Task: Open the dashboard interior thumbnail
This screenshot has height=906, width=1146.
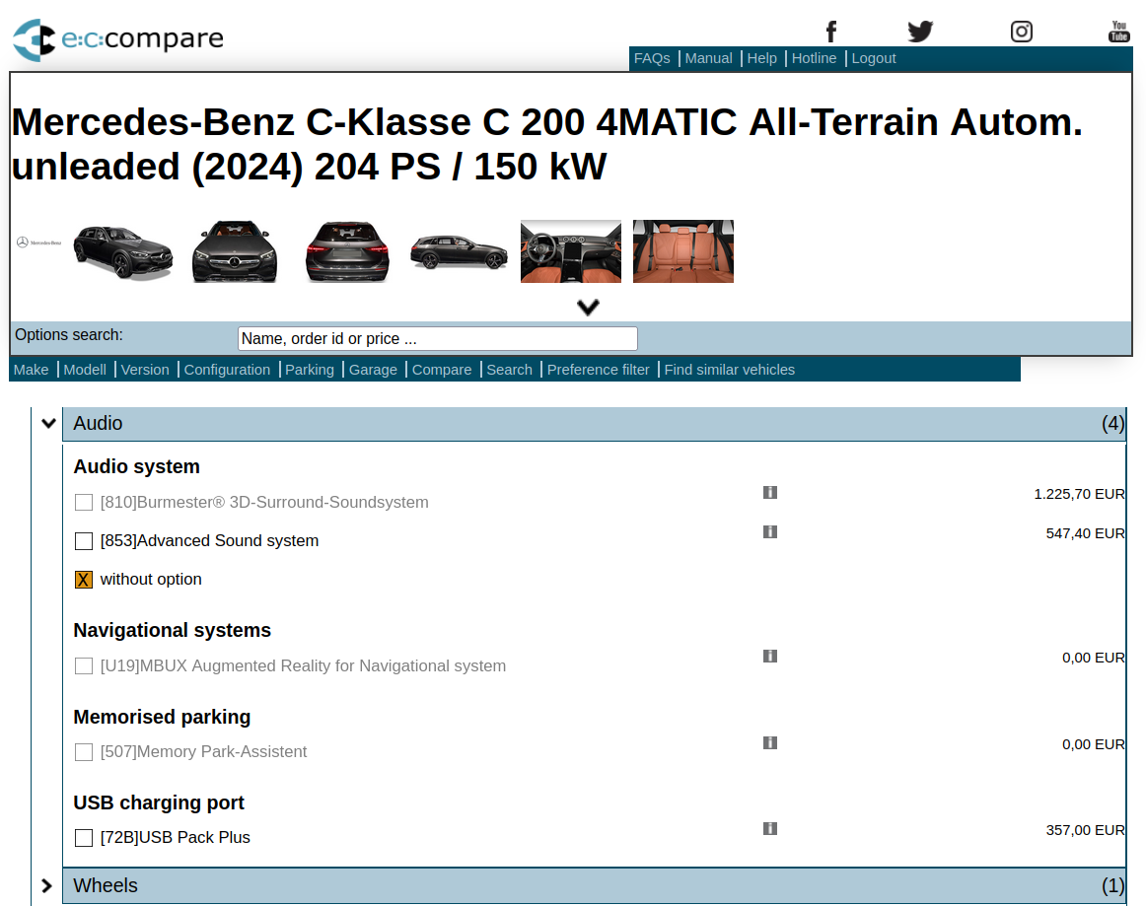Action: (571, 251)
